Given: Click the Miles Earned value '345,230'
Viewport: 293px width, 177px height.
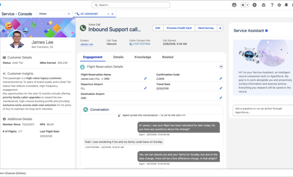Looking at the screenshot, I should pyautogui.click(x=62, y=63).
